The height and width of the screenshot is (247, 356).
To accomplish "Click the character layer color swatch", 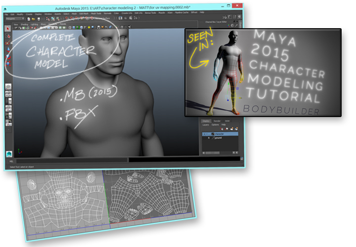I will pyautogui.click(x=213, y=134).
